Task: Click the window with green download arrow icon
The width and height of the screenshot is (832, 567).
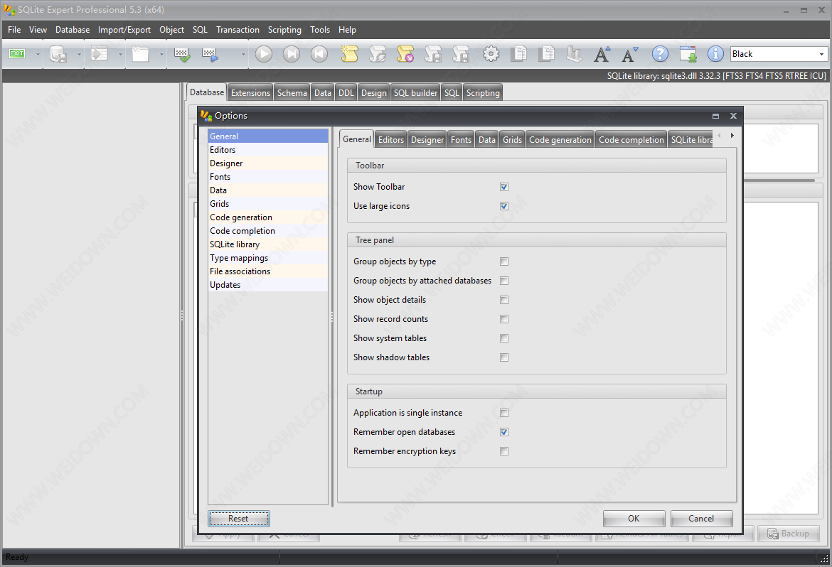Action: point(688,53)
